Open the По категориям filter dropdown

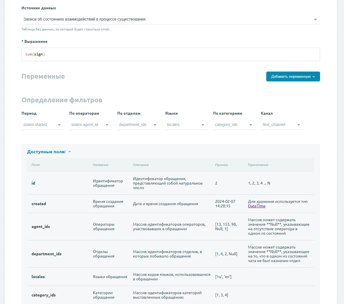234,125
